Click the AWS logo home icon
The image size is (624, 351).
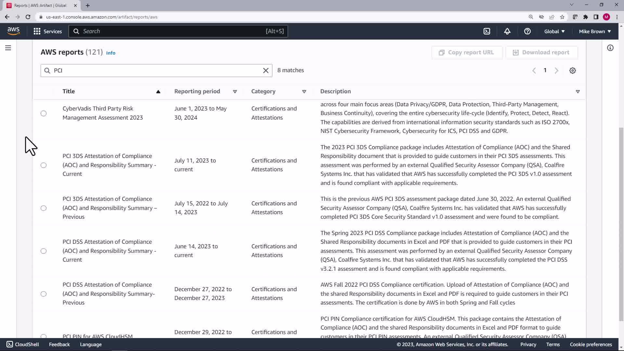(13, 31)
